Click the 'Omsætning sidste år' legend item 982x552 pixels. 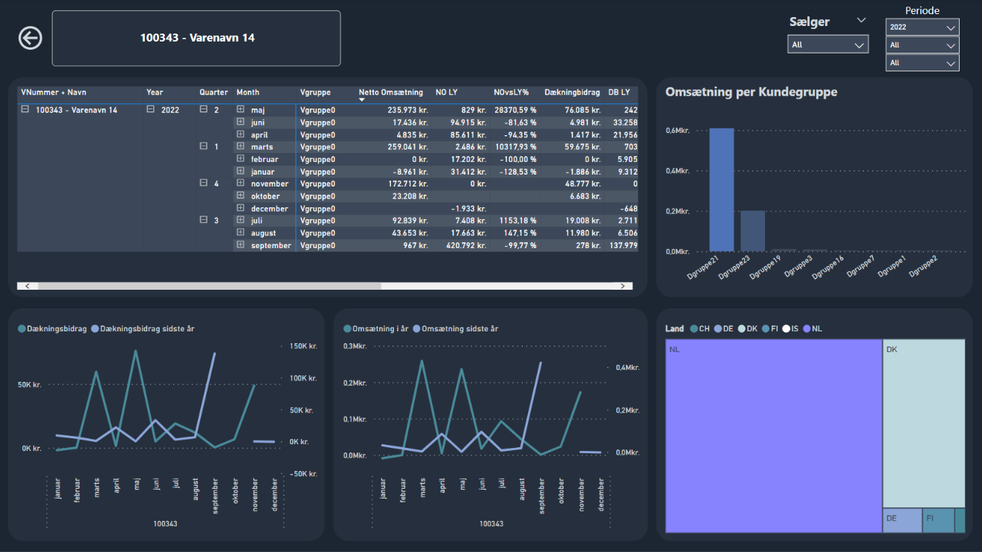455,328
